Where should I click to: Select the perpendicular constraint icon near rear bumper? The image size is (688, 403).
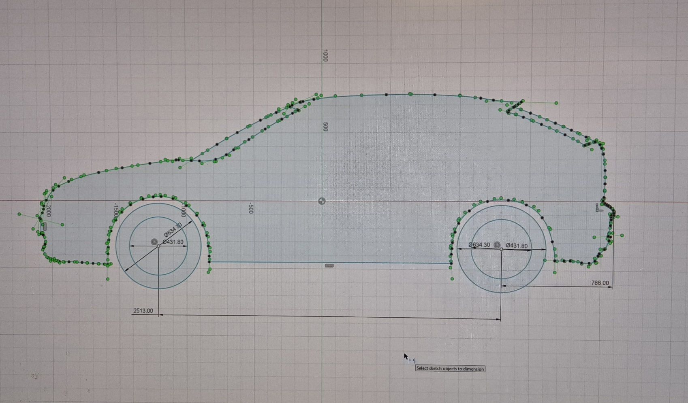click(599, 208)
